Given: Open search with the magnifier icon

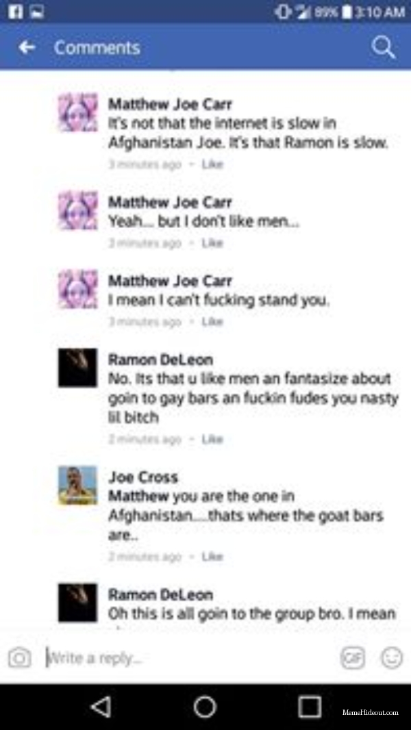Looking at the screenshot, I should point(383,47).
